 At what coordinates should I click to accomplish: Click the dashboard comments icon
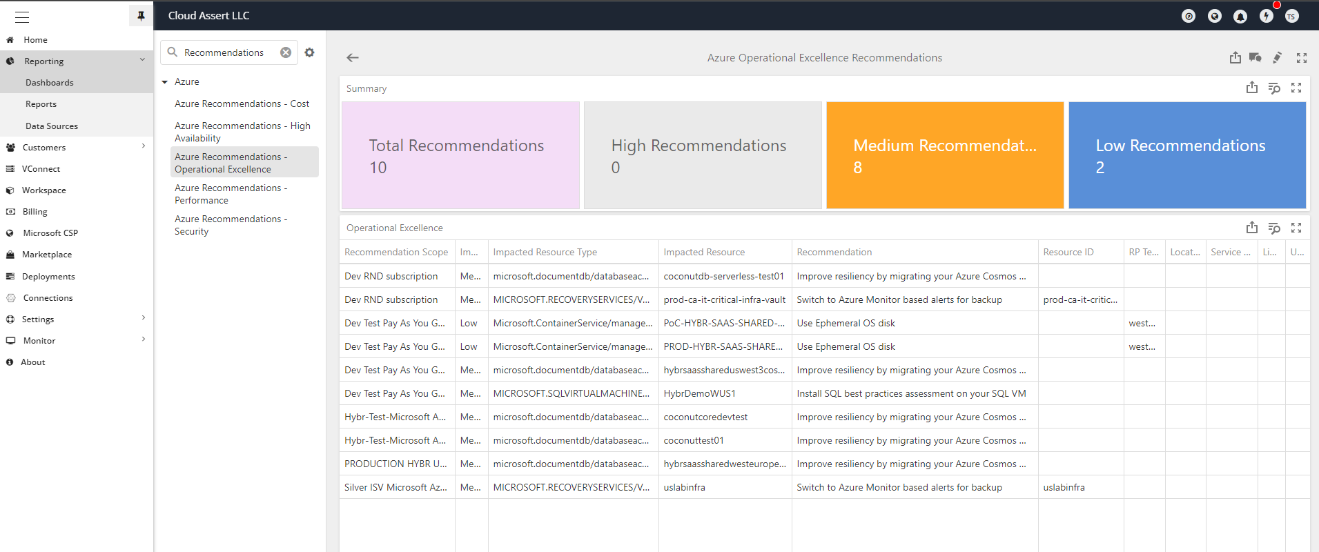coord(1256,58)
